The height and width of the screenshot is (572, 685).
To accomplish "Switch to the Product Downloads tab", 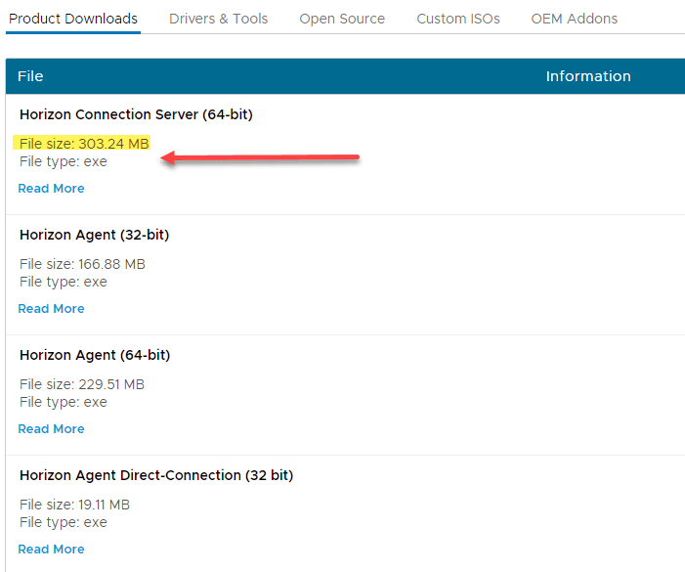I will click(x=73, y=19).
